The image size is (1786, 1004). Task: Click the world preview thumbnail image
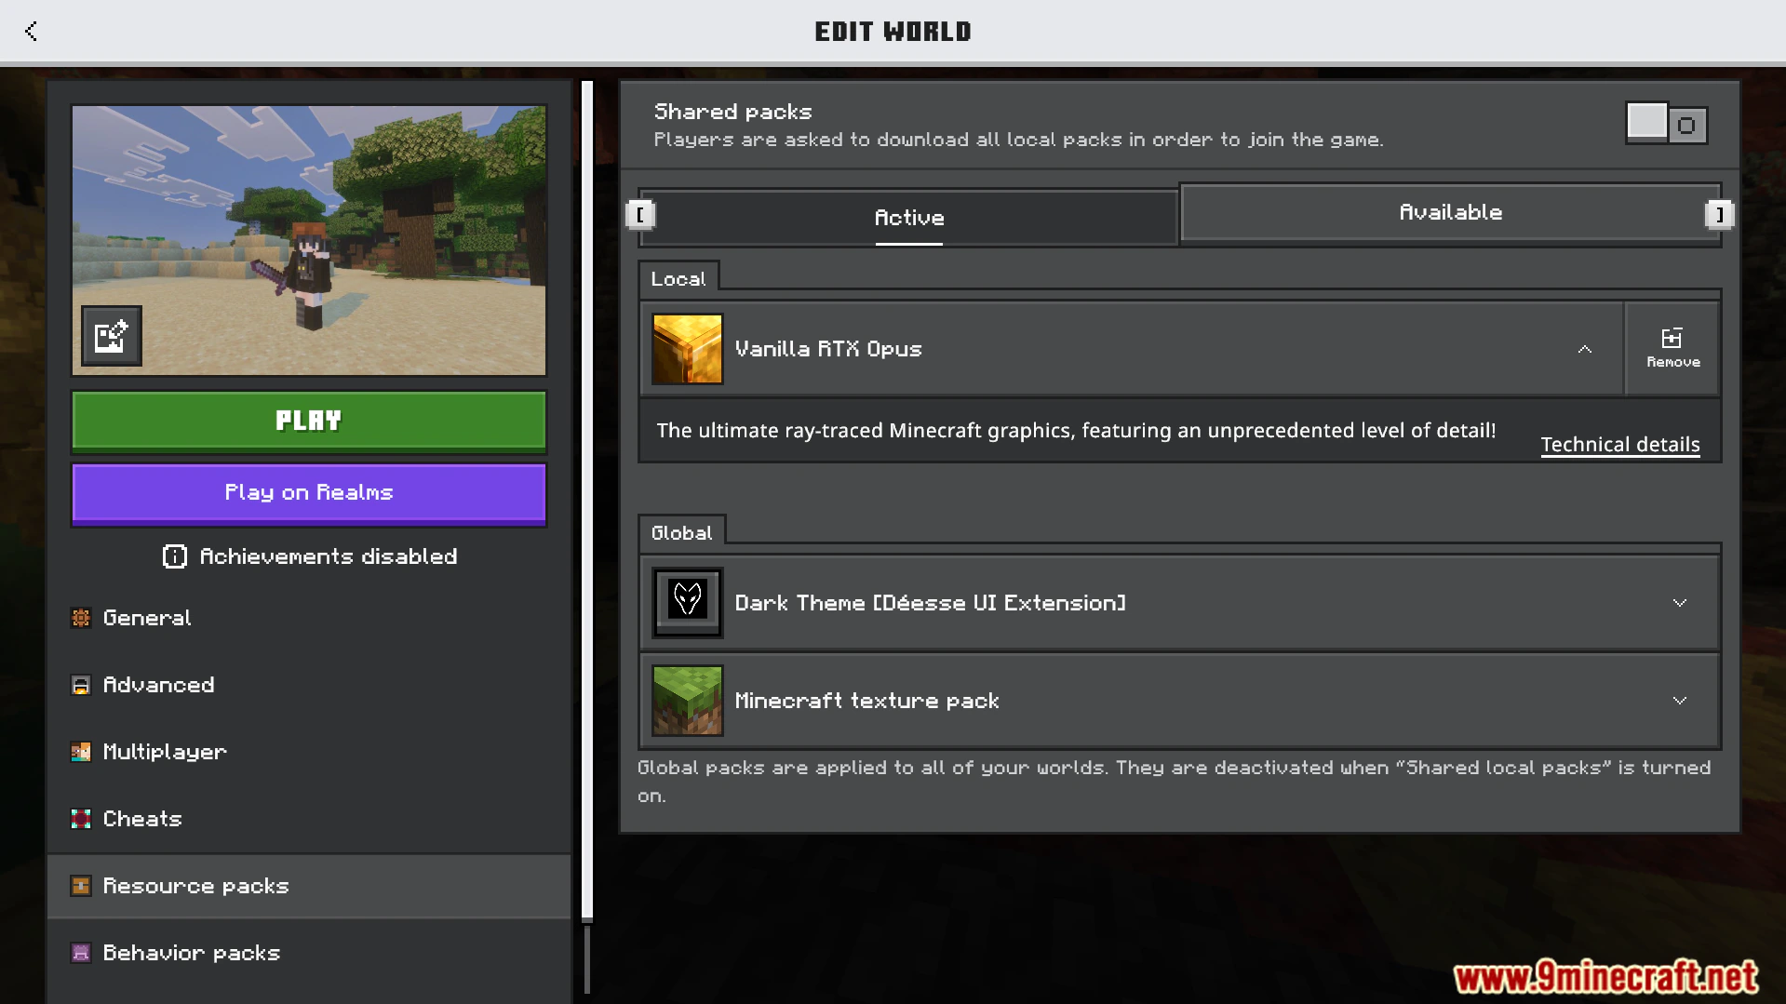coord(309,240)
